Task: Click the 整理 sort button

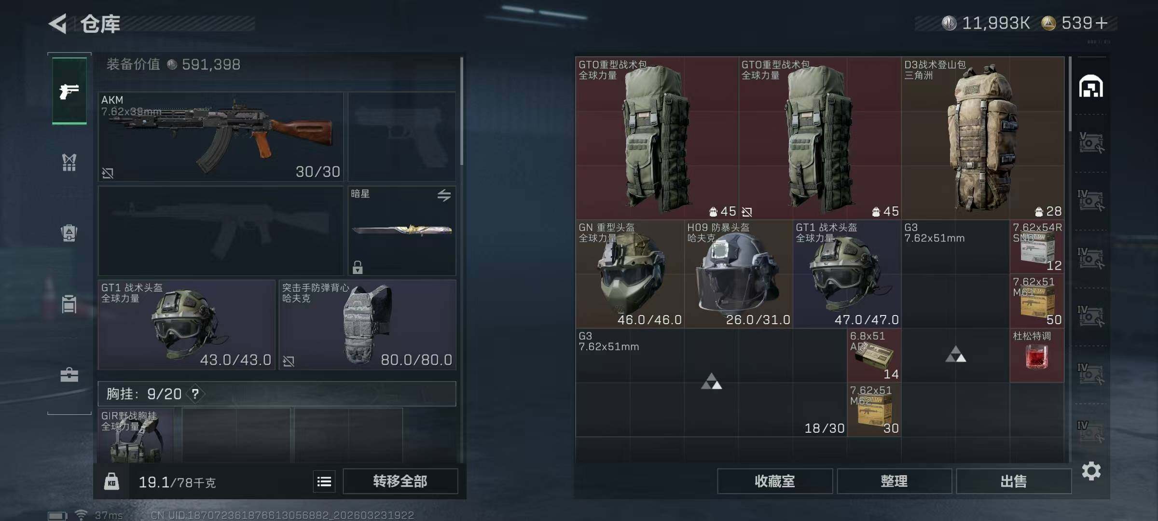Action: coord(894,481)
